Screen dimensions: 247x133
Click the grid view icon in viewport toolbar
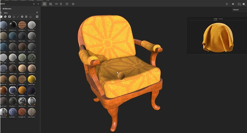[45, 4]
